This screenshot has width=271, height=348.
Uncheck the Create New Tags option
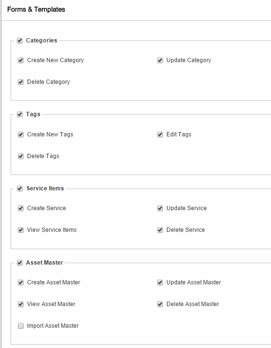point(21,134)
